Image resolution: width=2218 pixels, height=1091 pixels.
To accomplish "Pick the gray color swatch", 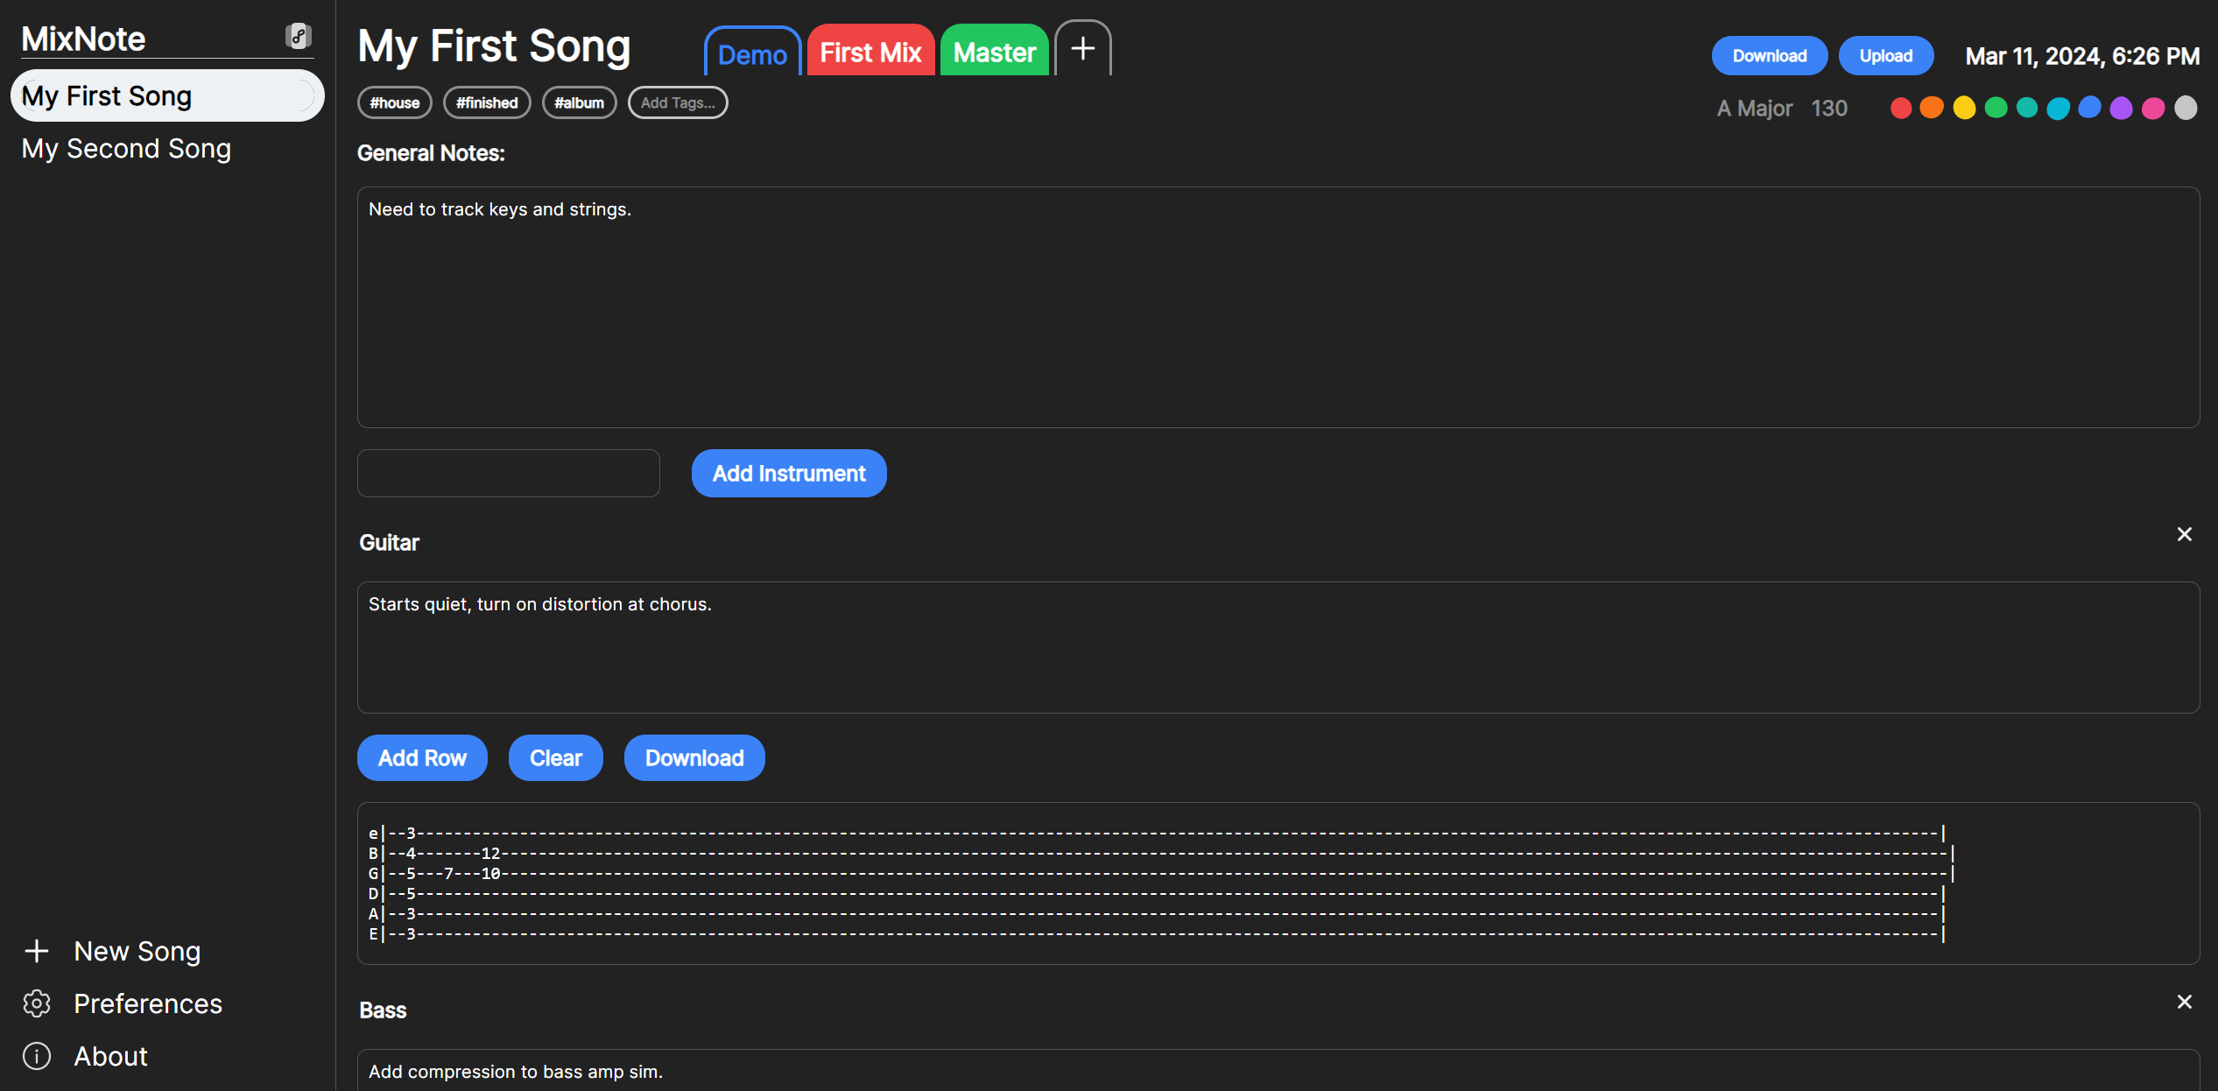I will (x=2186, y=108).
